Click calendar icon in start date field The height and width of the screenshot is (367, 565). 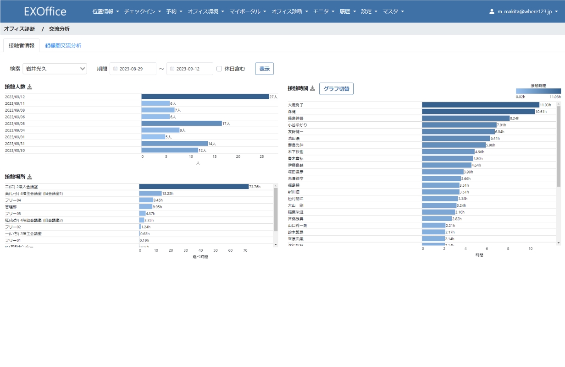116,69
